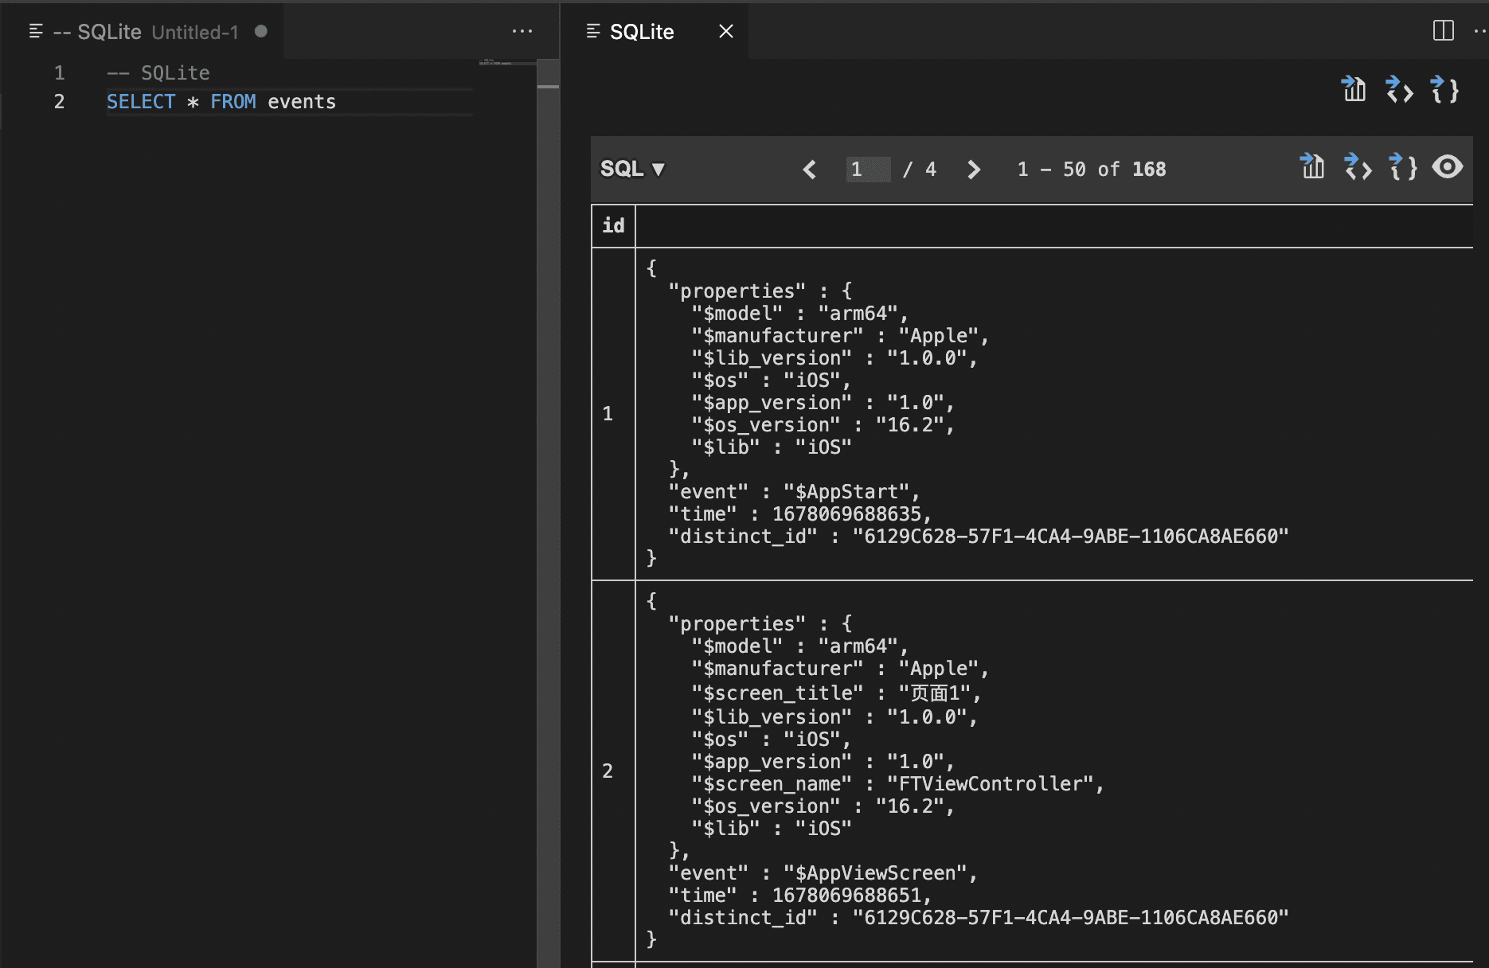Go to previous page with left chevron

tap(809, 170)
